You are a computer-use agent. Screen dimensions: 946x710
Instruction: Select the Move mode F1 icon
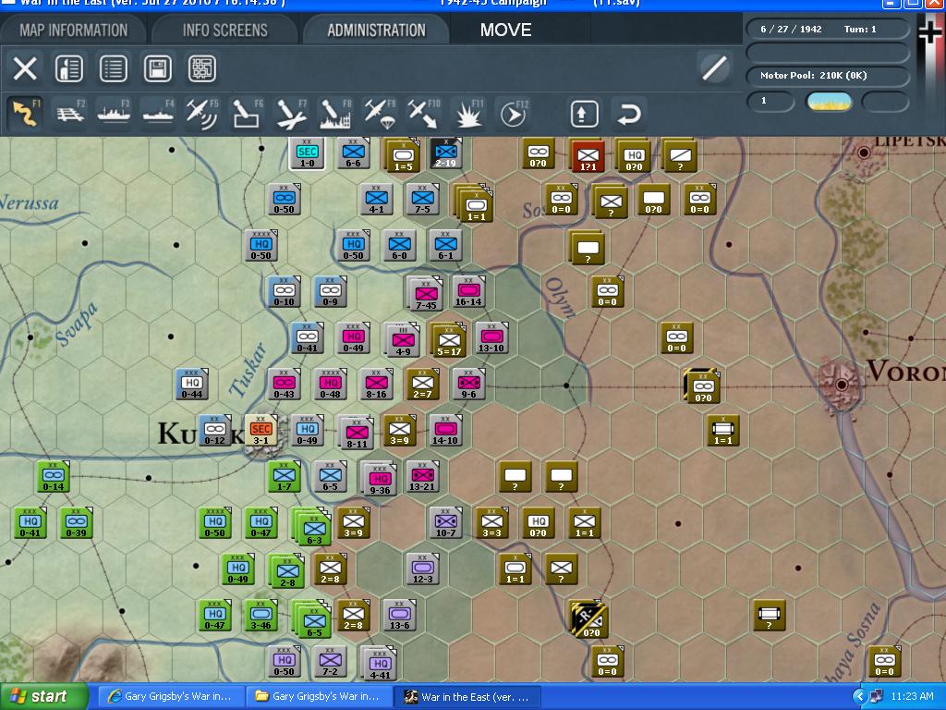pos(25,114)
